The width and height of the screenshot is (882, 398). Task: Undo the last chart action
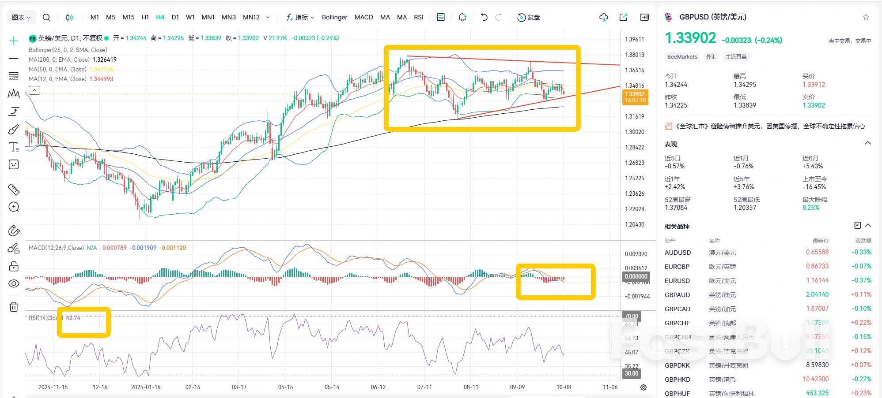click(484, 17)
